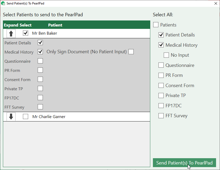The width and height of the screenshot is (220, 170).
Task: Click the PearlPad app icon in title bar
Action: click(x=3, y=3)
